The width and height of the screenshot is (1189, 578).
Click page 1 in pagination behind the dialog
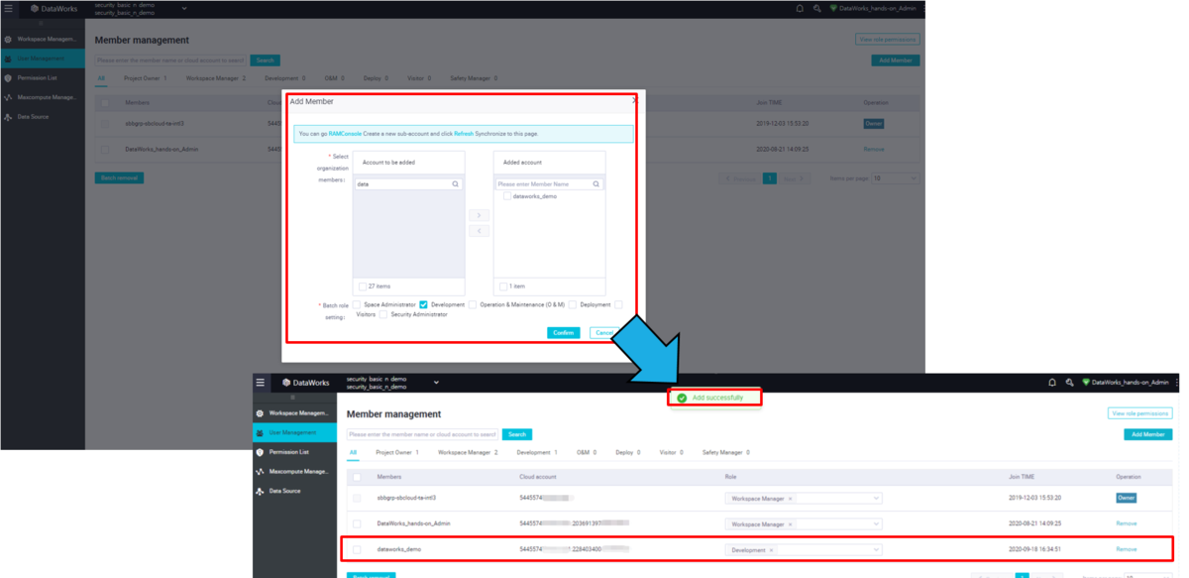coord(769,178)
